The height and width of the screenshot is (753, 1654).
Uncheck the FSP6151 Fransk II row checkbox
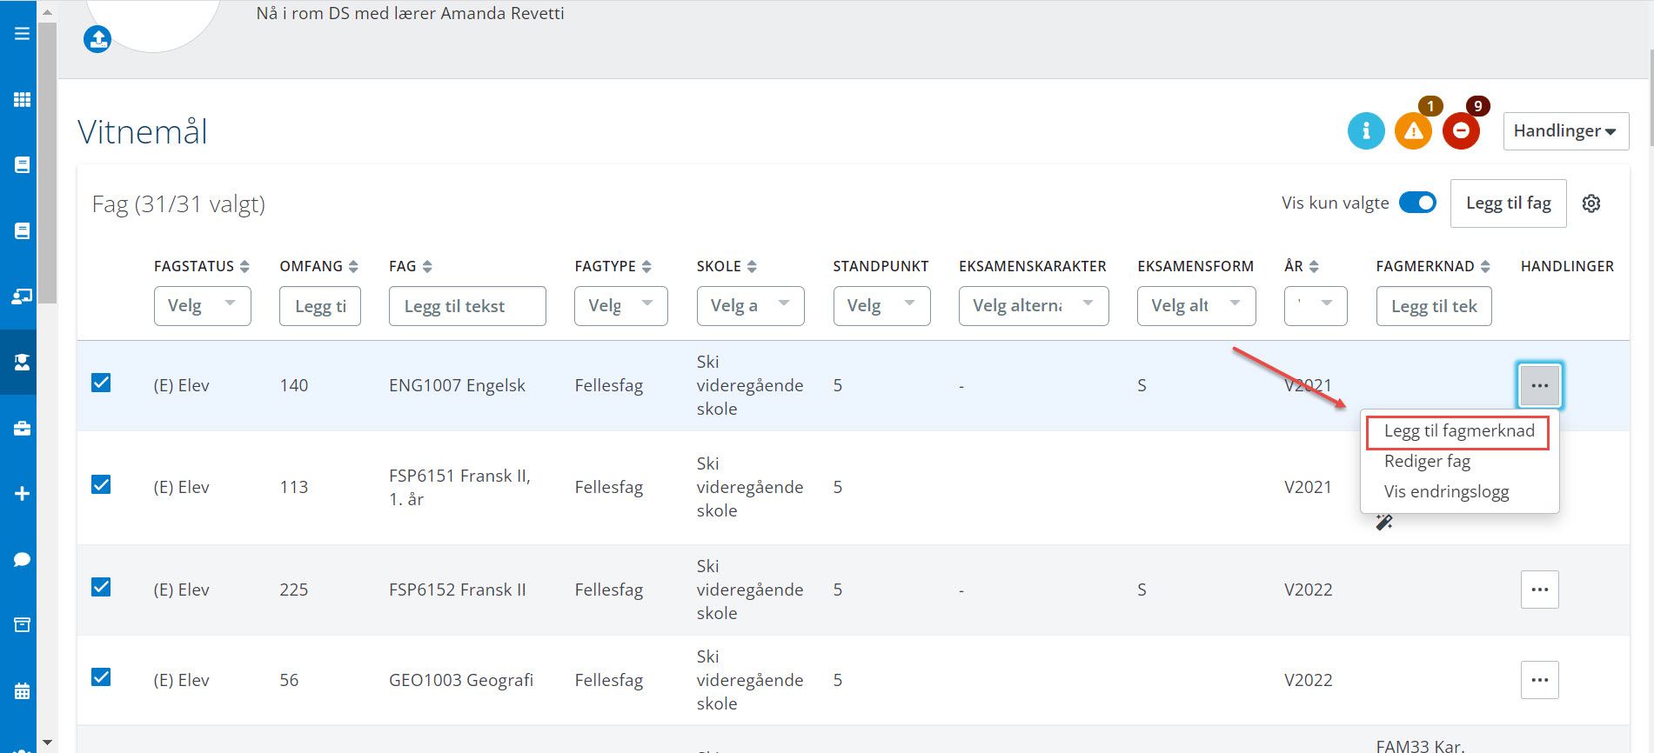(x=101, y=484)
